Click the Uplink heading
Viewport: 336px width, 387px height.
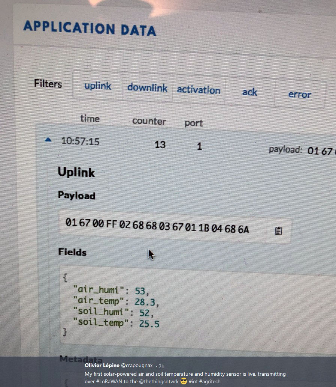point(76,172)
